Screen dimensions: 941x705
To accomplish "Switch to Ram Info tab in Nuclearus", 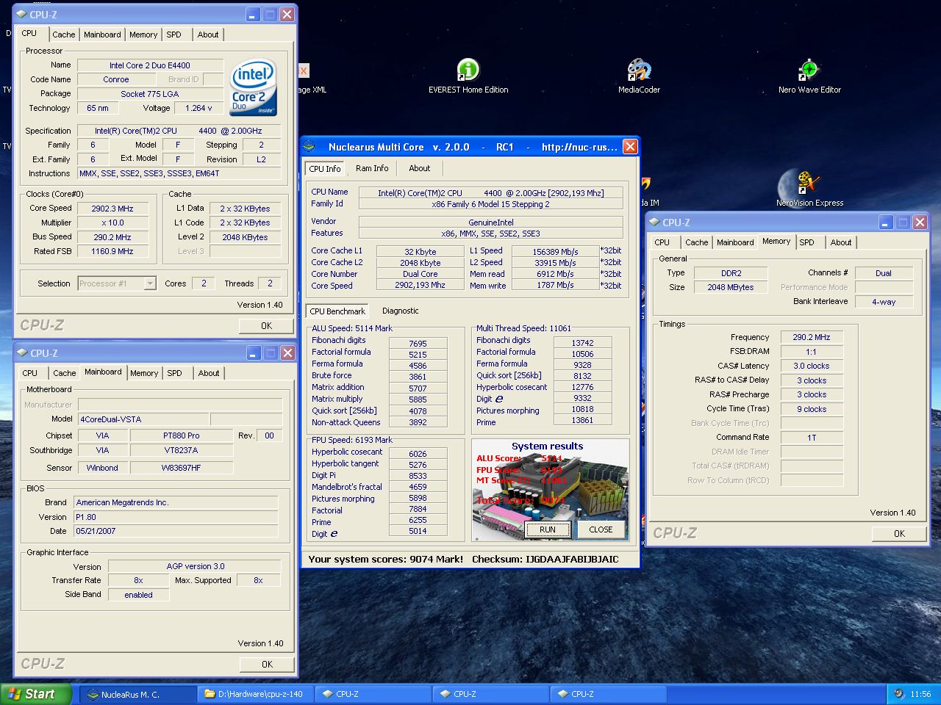I will (372, 168).
